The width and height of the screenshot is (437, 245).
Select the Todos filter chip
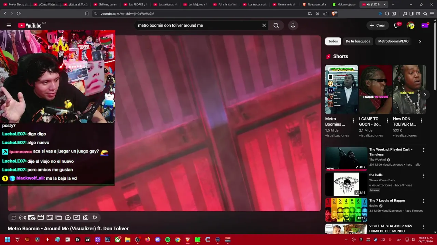pos(333,41)
